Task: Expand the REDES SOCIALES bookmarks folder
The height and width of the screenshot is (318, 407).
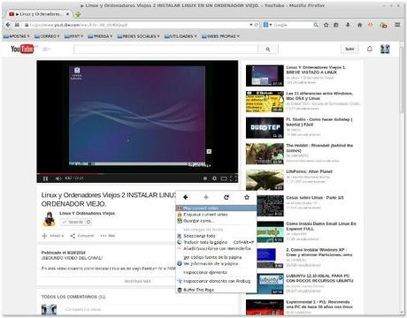Action: tap(138, 36)
